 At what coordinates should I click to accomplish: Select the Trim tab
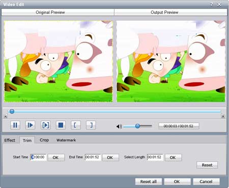tap(27, 140)
